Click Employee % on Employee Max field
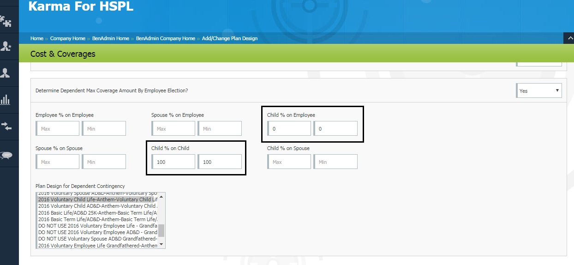The width and height of the screenshot is (574, 265). tap(58, 129)
